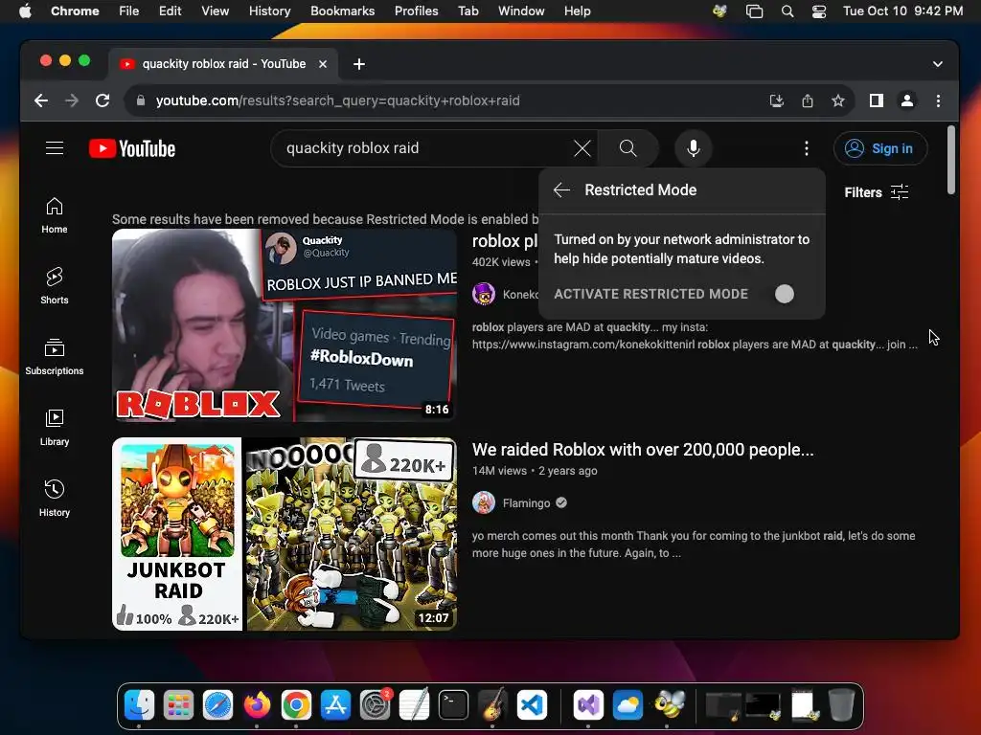This screenshot has height=735, width=981.
Task: Click into the YouTube search field
Action: coord(426,148)
